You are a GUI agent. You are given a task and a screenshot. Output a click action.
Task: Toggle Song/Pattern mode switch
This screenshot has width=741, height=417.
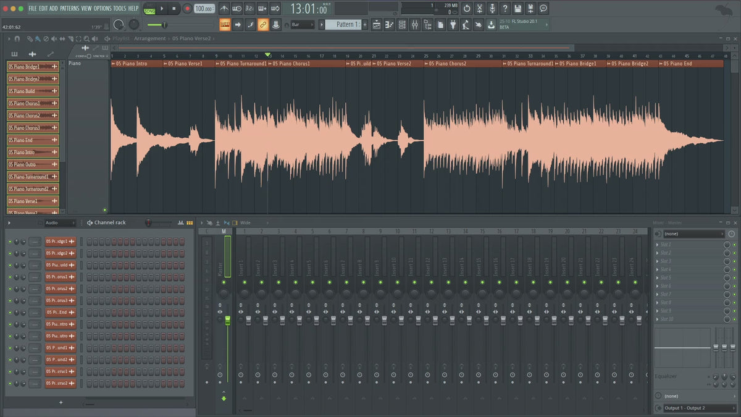click(149, 9)
